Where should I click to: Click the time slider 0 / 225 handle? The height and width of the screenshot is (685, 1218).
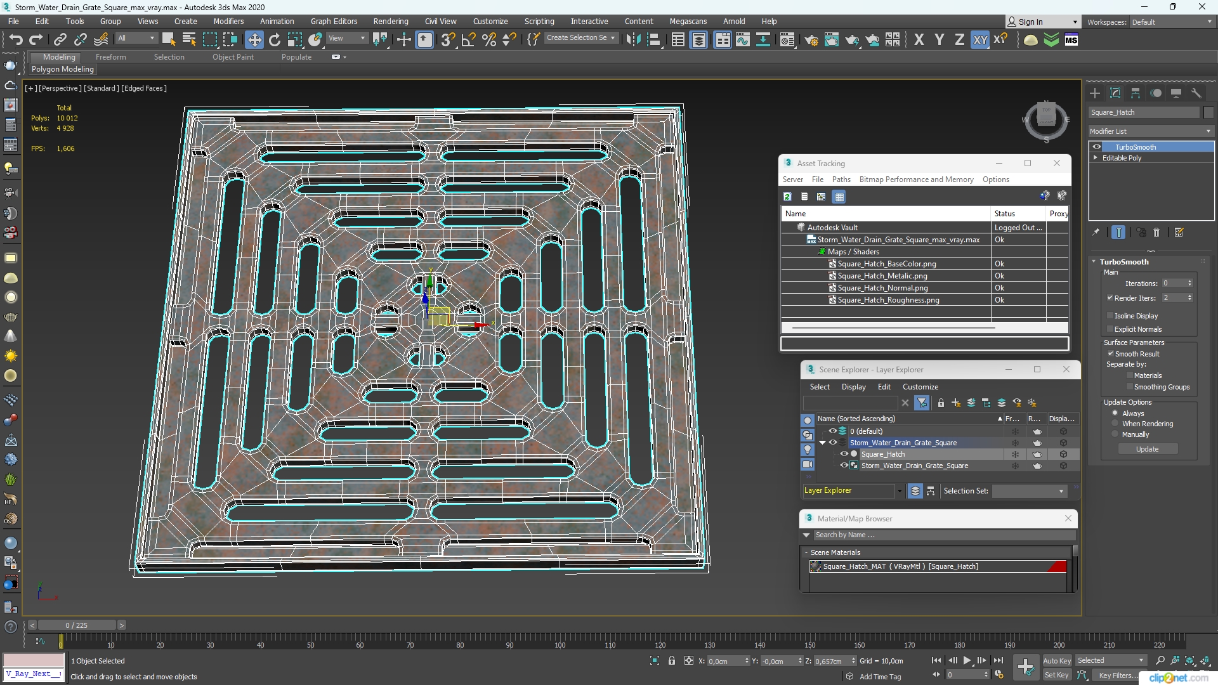(x=76, y=625)
